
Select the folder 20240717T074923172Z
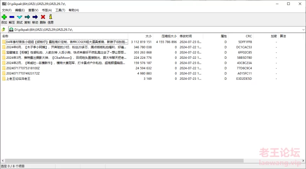click(x=23, y=73)
